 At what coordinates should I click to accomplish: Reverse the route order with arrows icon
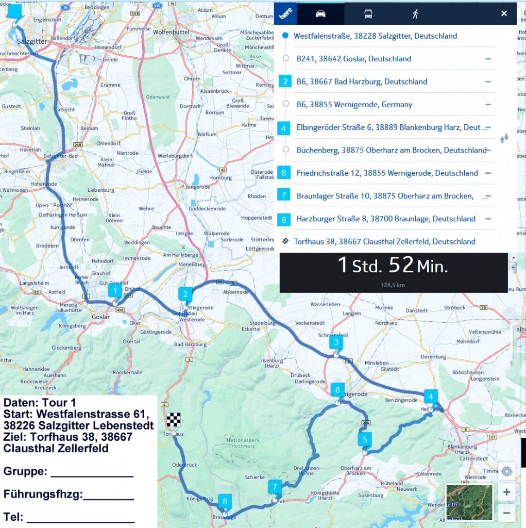pos(504,138)
